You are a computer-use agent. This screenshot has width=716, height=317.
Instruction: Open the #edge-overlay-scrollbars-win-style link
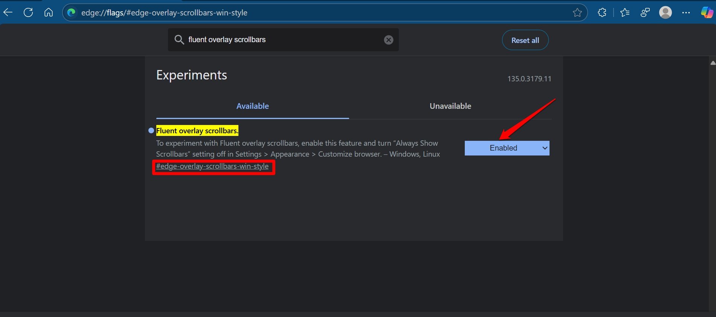(x=212, y=166)
